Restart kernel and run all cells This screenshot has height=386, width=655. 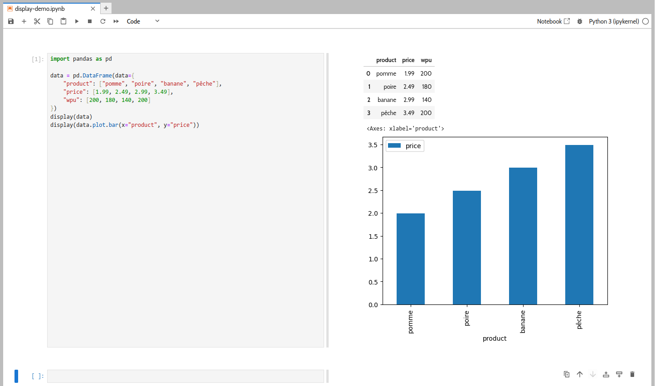116,21
